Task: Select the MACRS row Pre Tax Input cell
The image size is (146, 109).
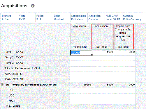Action: (x=81, y=101)
